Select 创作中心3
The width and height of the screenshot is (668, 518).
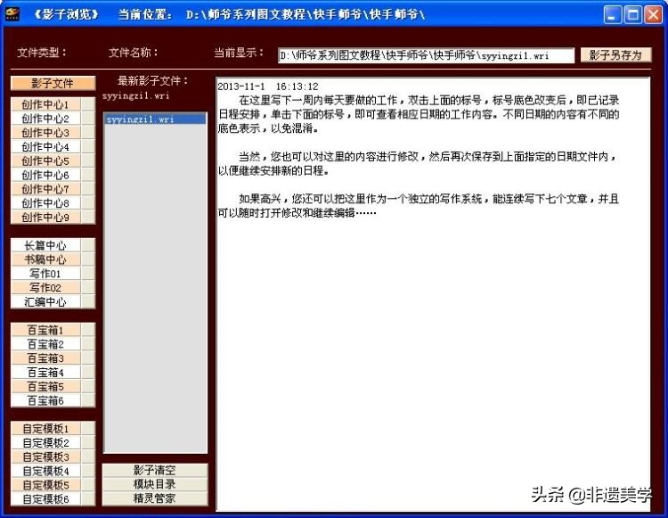click(x=45, y=133)
